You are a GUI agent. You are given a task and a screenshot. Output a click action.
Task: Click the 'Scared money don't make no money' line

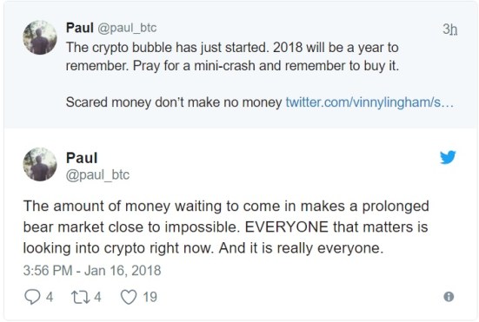[174, 102]
